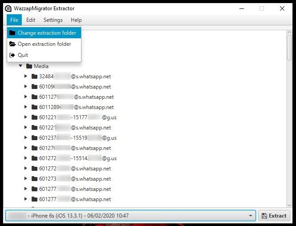
Task: Expand the 601237-15519 g.us group folder
Action: 26,137
